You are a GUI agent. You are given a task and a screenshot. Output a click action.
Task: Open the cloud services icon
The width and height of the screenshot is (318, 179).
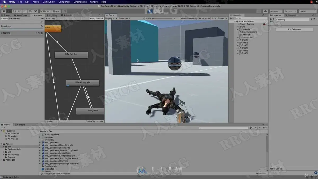(x=266, y=11)
